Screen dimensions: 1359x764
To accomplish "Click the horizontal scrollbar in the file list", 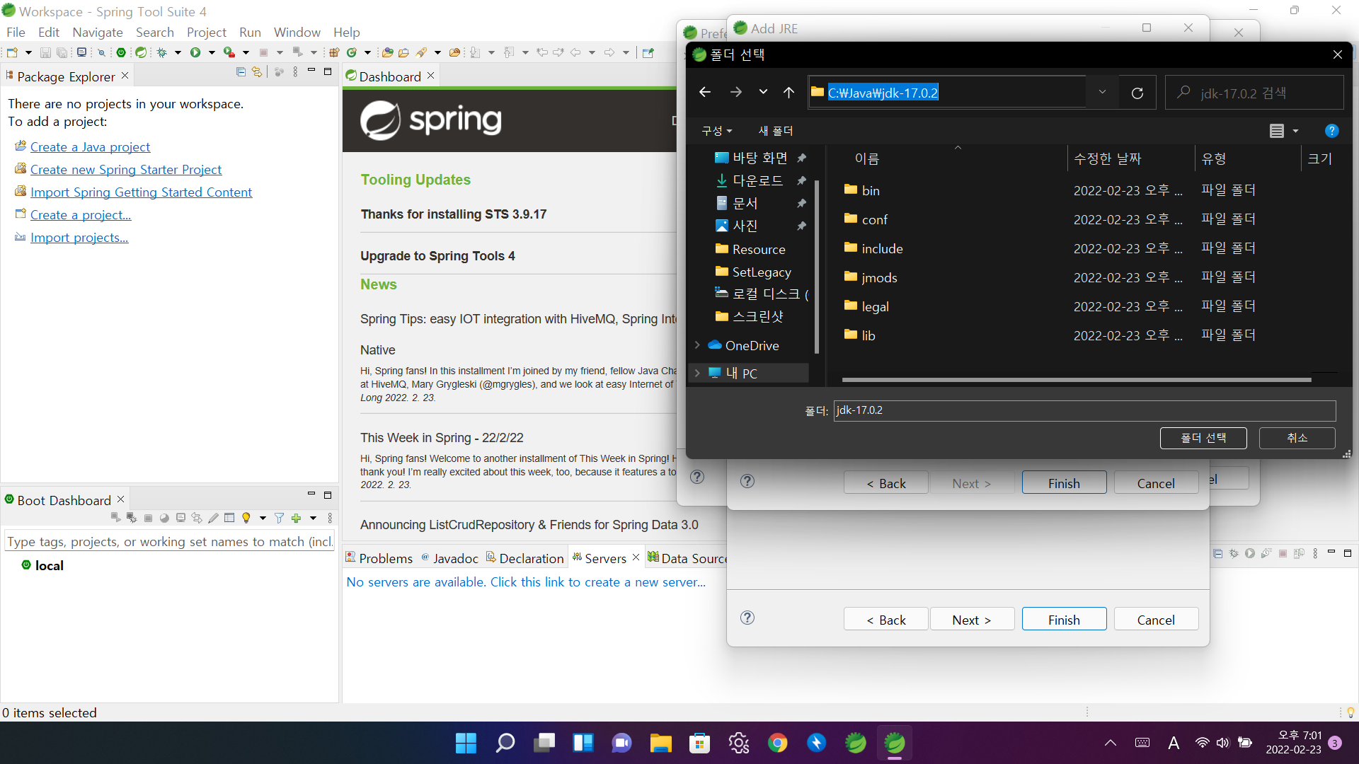I will point(1076,380).
